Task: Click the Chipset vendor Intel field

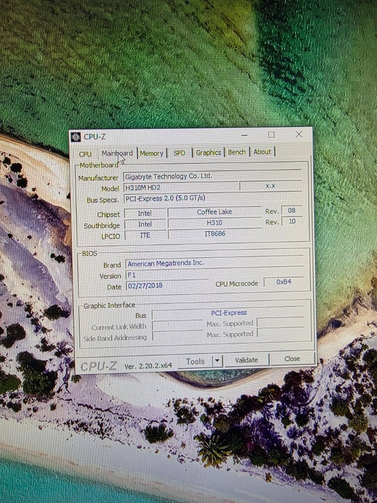Action: coord(145,213)
